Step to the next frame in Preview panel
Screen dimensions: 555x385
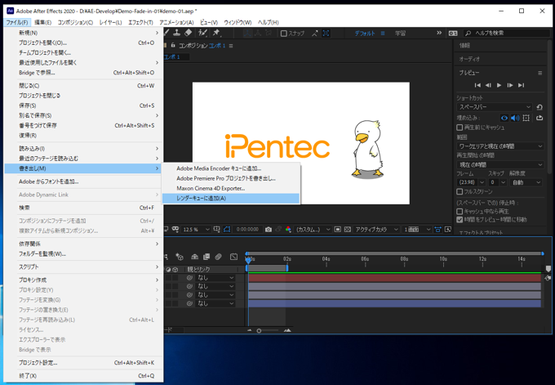point(510,85)
